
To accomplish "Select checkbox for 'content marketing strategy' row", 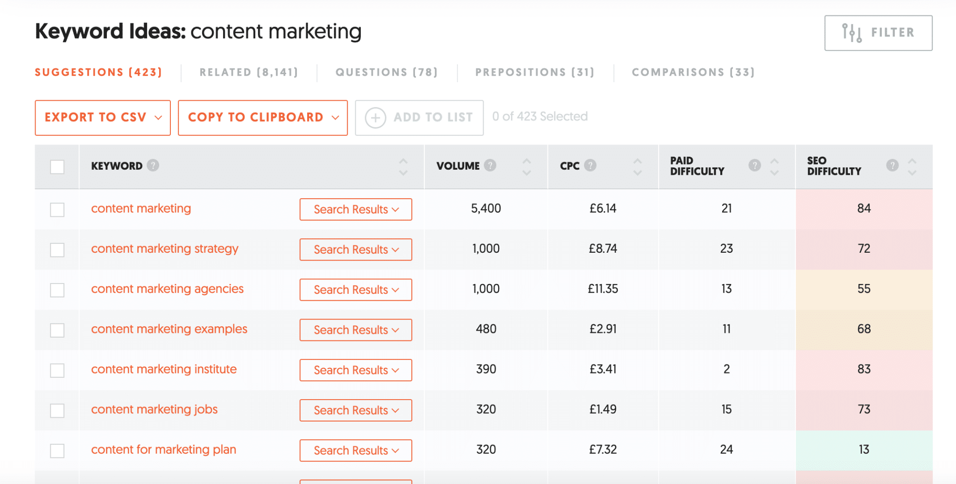I will click(x=57, y=249).
